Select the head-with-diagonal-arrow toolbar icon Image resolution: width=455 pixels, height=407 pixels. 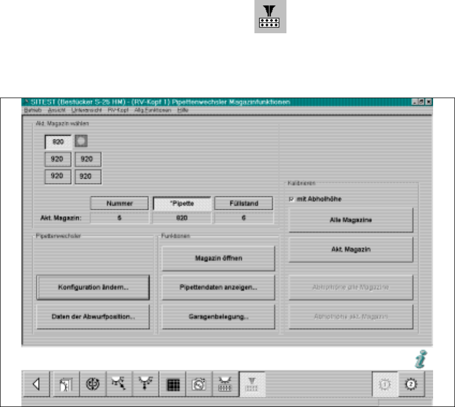pyautogui.click(x=119, y=384)
